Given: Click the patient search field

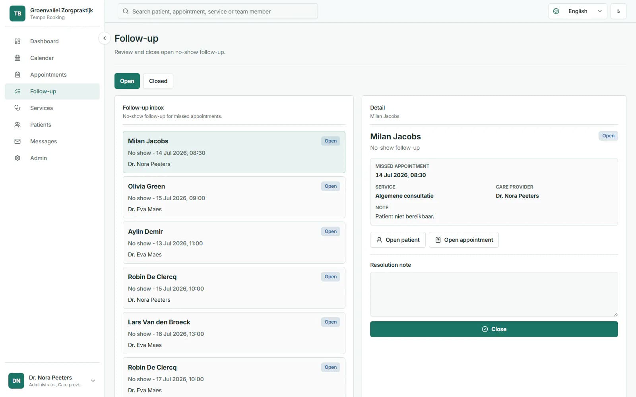Looking at the screenshot, I should [218, 11].
